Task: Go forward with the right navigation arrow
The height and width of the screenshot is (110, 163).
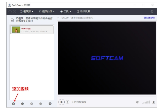Action: [14, 12]
